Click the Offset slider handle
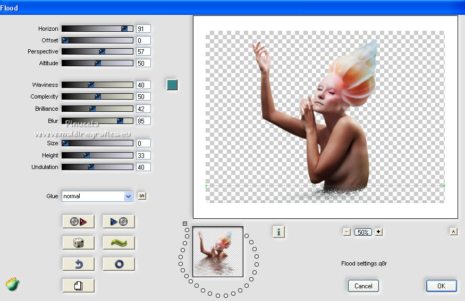The height and width of the screenshot is (301, 465). click(x=65, y=40)
